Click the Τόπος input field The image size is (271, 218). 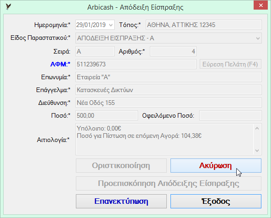204,25
